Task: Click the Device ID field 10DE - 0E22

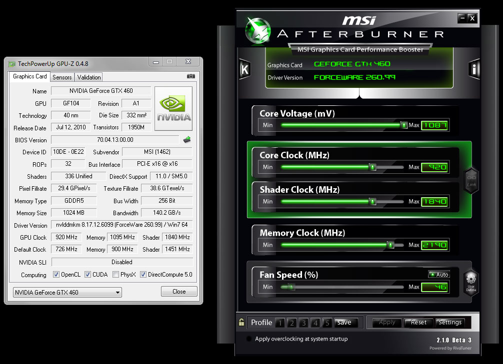Action: [x=68, y=152]
